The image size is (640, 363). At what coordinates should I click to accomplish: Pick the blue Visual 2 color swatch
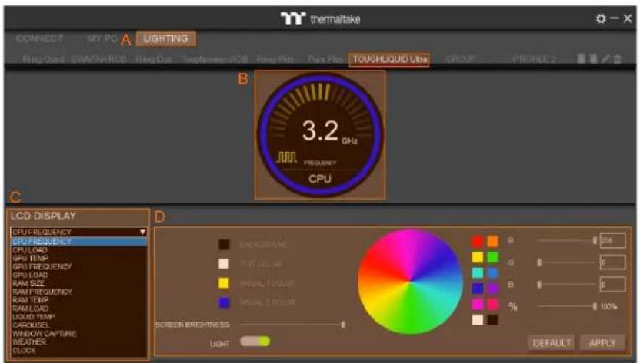224,302
